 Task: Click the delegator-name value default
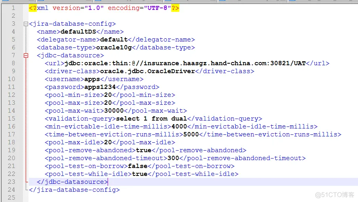(114, 40)
